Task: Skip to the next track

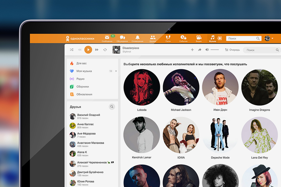Action: (x=97, y=50)
